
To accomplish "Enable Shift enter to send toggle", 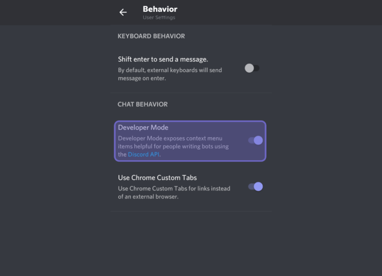I will click(x=252, y=68).
